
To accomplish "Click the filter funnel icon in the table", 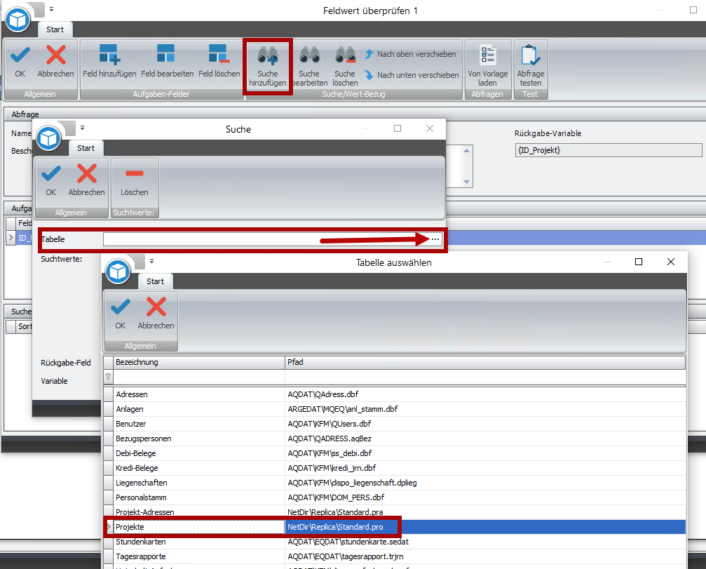I will pyautogui.click(x=109, y=377).
